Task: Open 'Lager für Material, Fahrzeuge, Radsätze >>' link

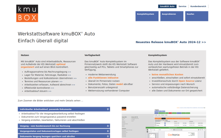Action: (x=48, y=75)
